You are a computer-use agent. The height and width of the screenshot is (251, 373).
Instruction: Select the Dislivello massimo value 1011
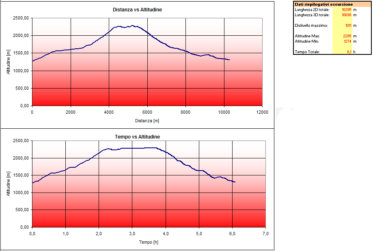[x=348, y=26]
